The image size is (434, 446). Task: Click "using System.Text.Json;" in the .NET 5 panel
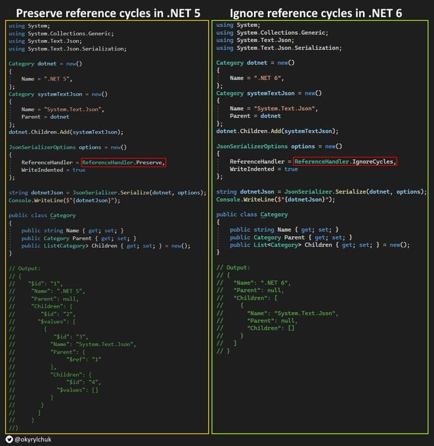pyautogui.click(x=45, y=41)
